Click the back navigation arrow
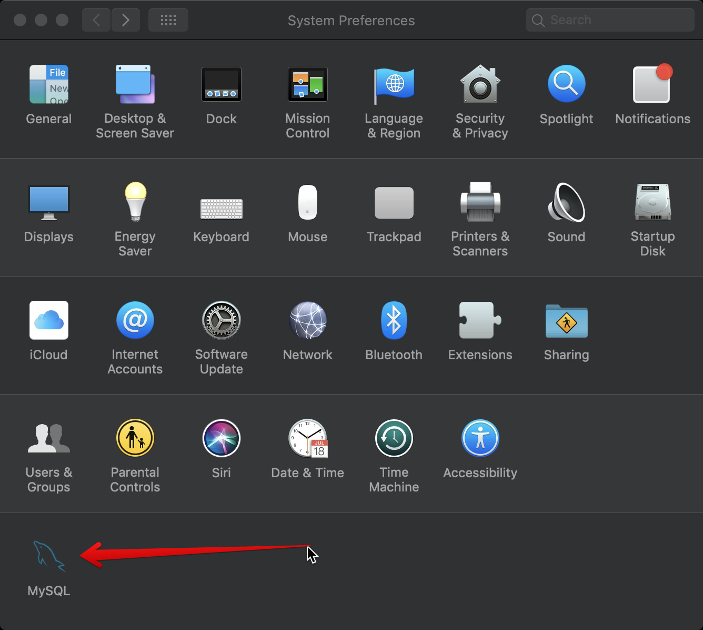 pyautogui.click(x=96, y=20)
